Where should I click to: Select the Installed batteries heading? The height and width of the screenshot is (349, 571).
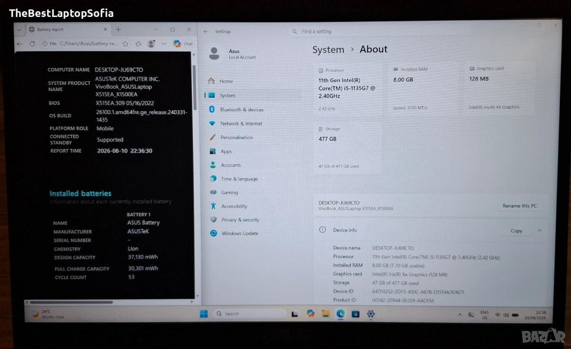pos(80,193)
